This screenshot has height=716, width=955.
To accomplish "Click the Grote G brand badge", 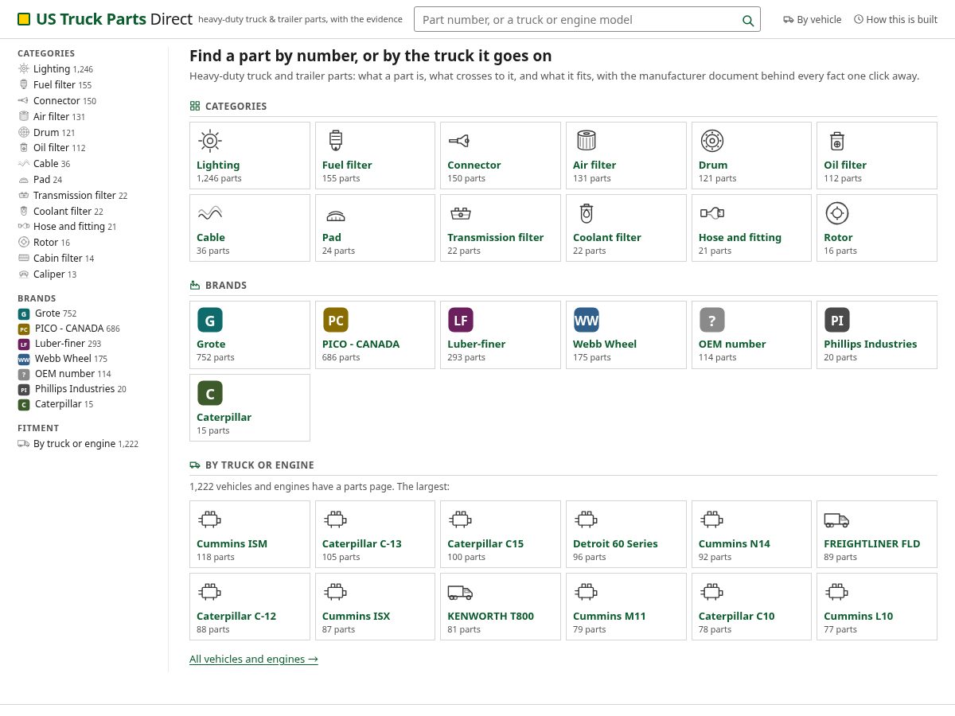I will click(x=210, y=320).
